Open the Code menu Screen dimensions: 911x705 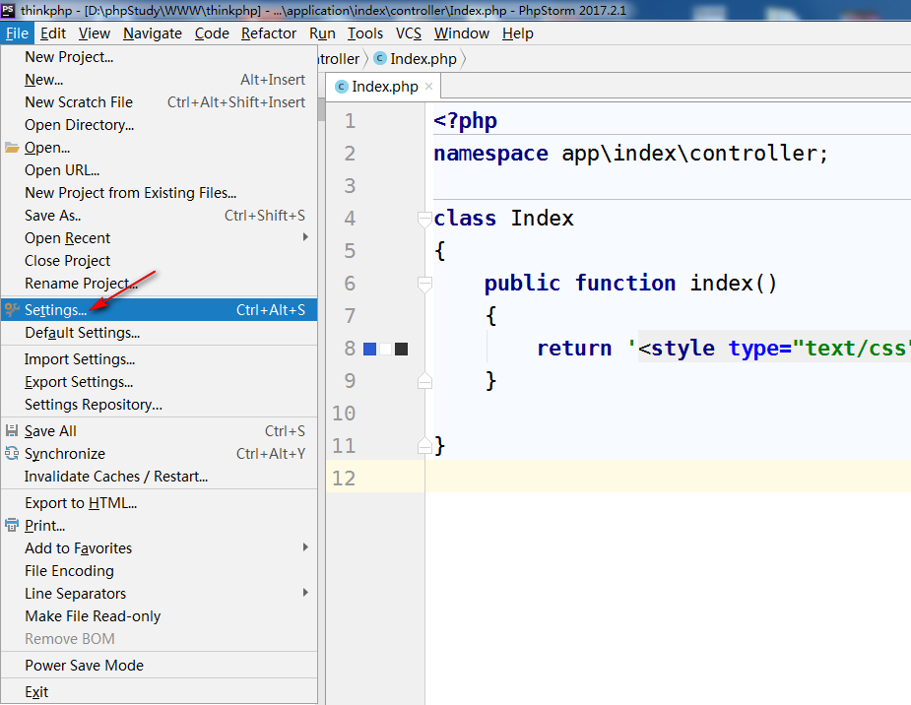(x=212, y=33)
